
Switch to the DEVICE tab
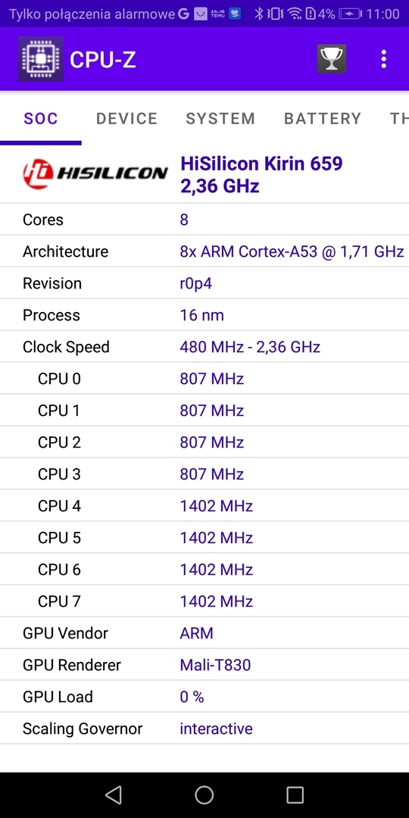point(126,118)
